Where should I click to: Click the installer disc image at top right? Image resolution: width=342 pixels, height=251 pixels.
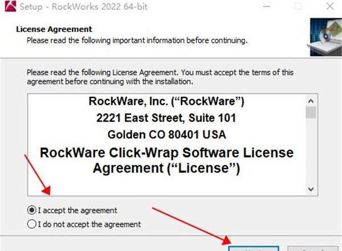click(325, 37)
